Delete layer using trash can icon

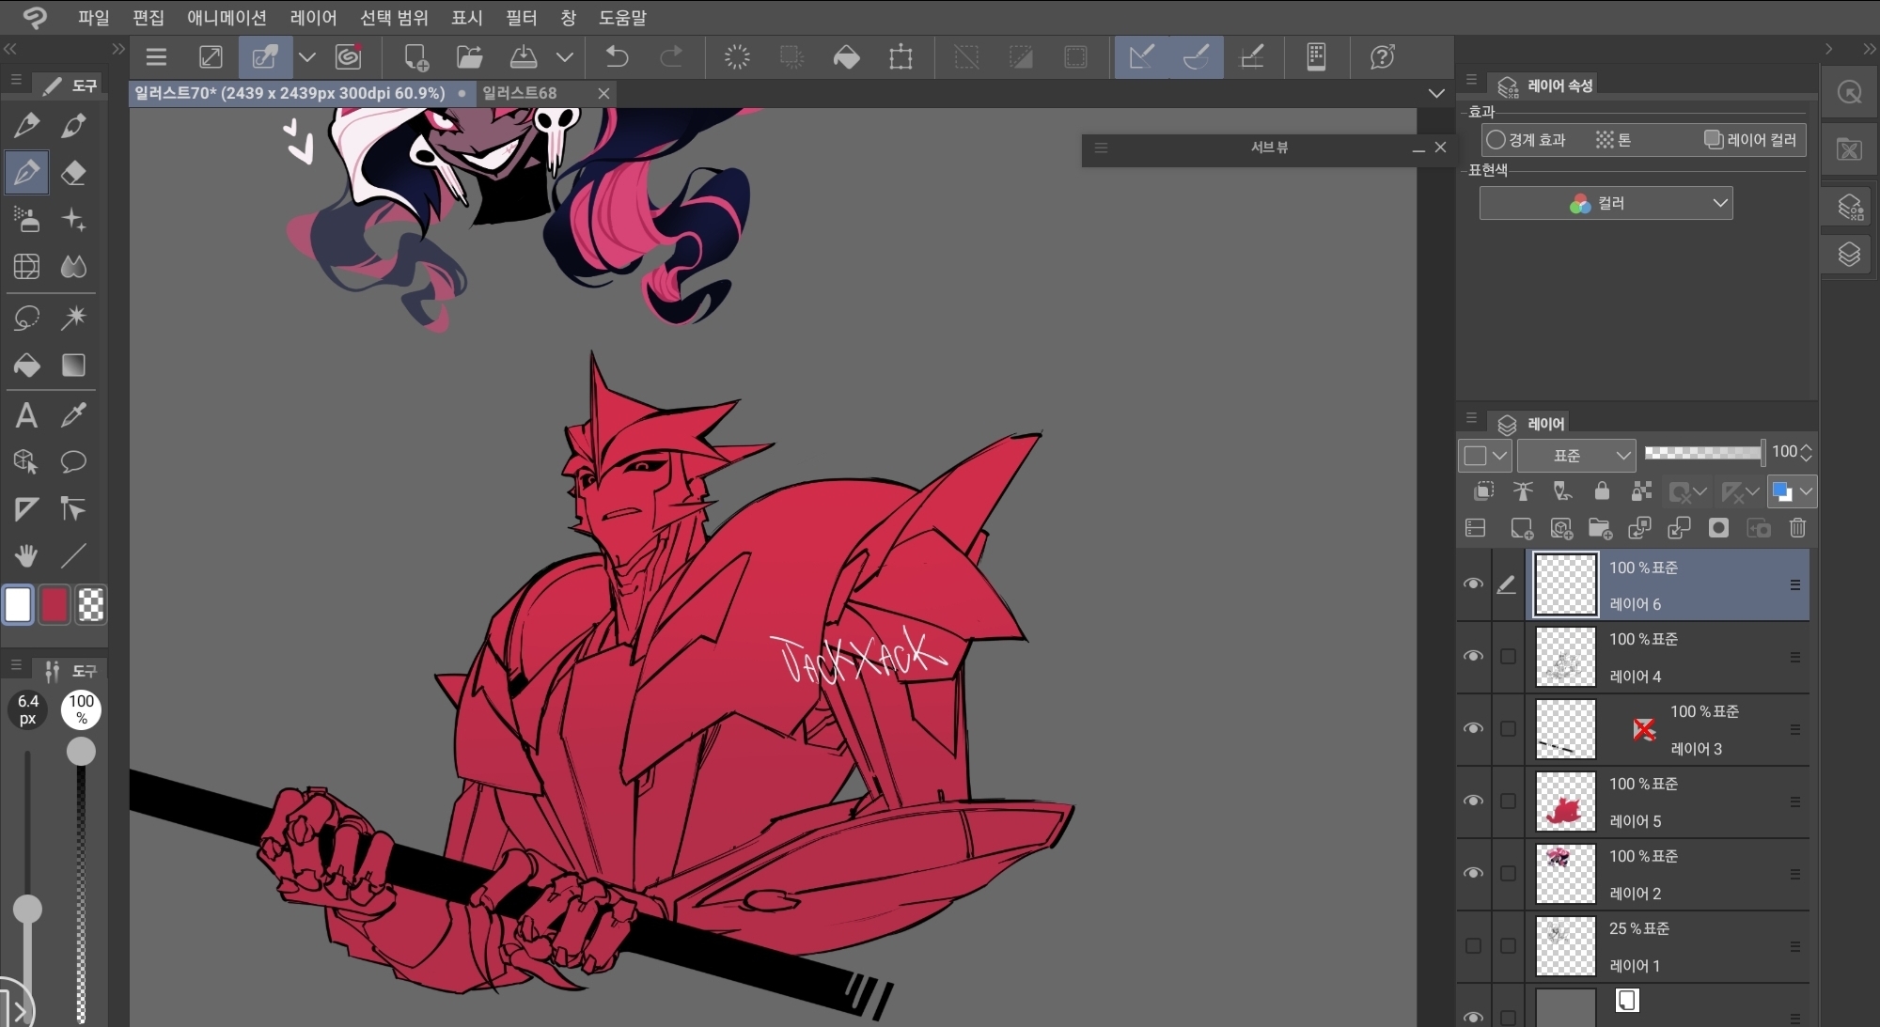click(1797, 528)
